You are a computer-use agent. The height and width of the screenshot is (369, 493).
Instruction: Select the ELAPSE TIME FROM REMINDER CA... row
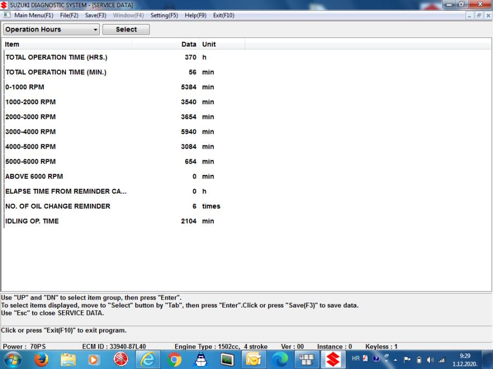[x=124, y=191]
